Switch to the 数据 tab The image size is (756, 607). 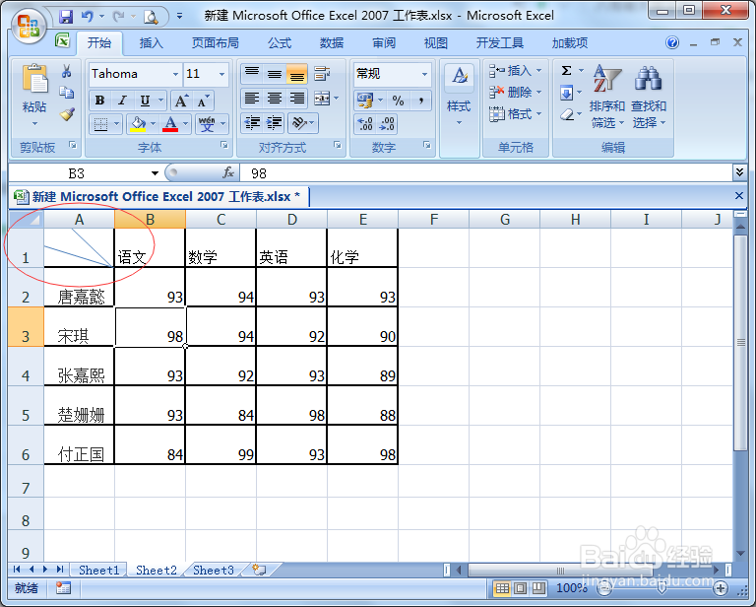tap(332, 43)
